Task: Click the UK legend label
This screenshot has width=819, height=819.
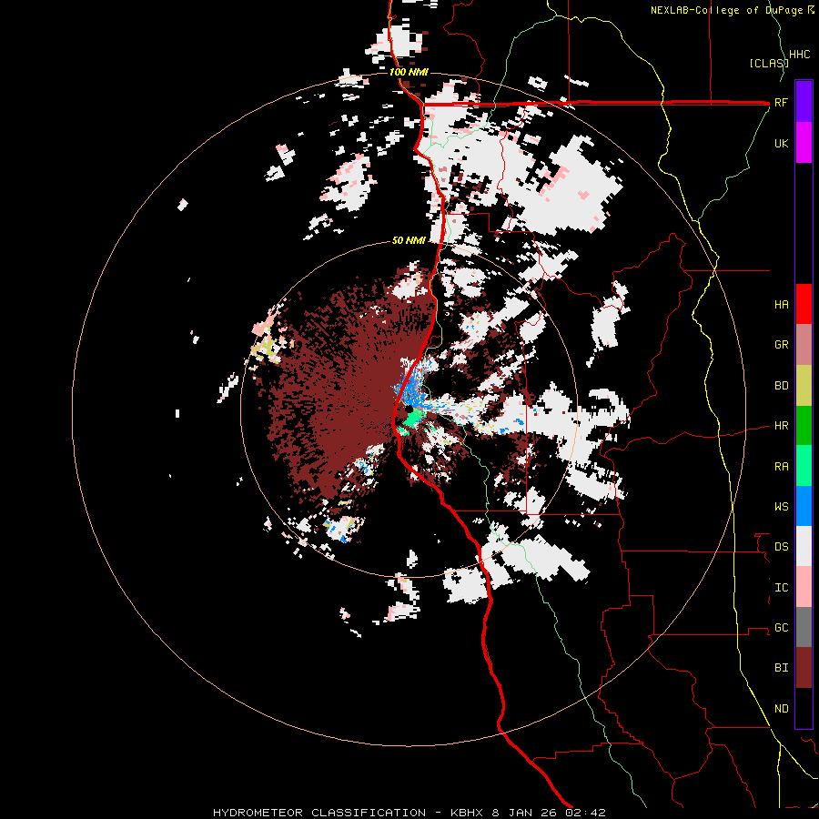Action: (x=781, y=143)
